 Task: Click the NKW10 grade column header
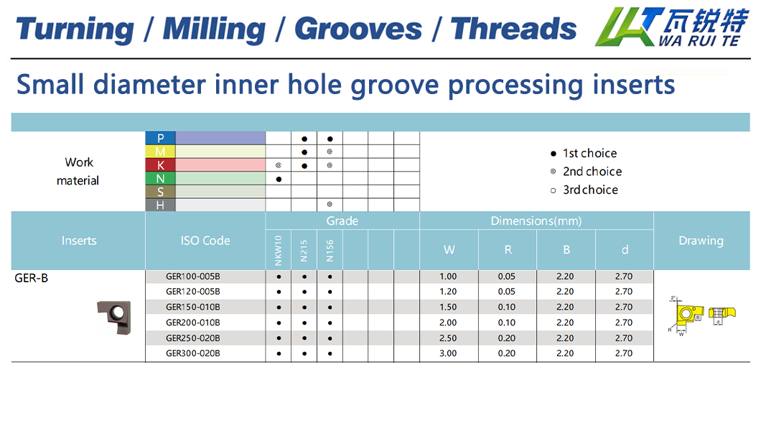point(279,249)
